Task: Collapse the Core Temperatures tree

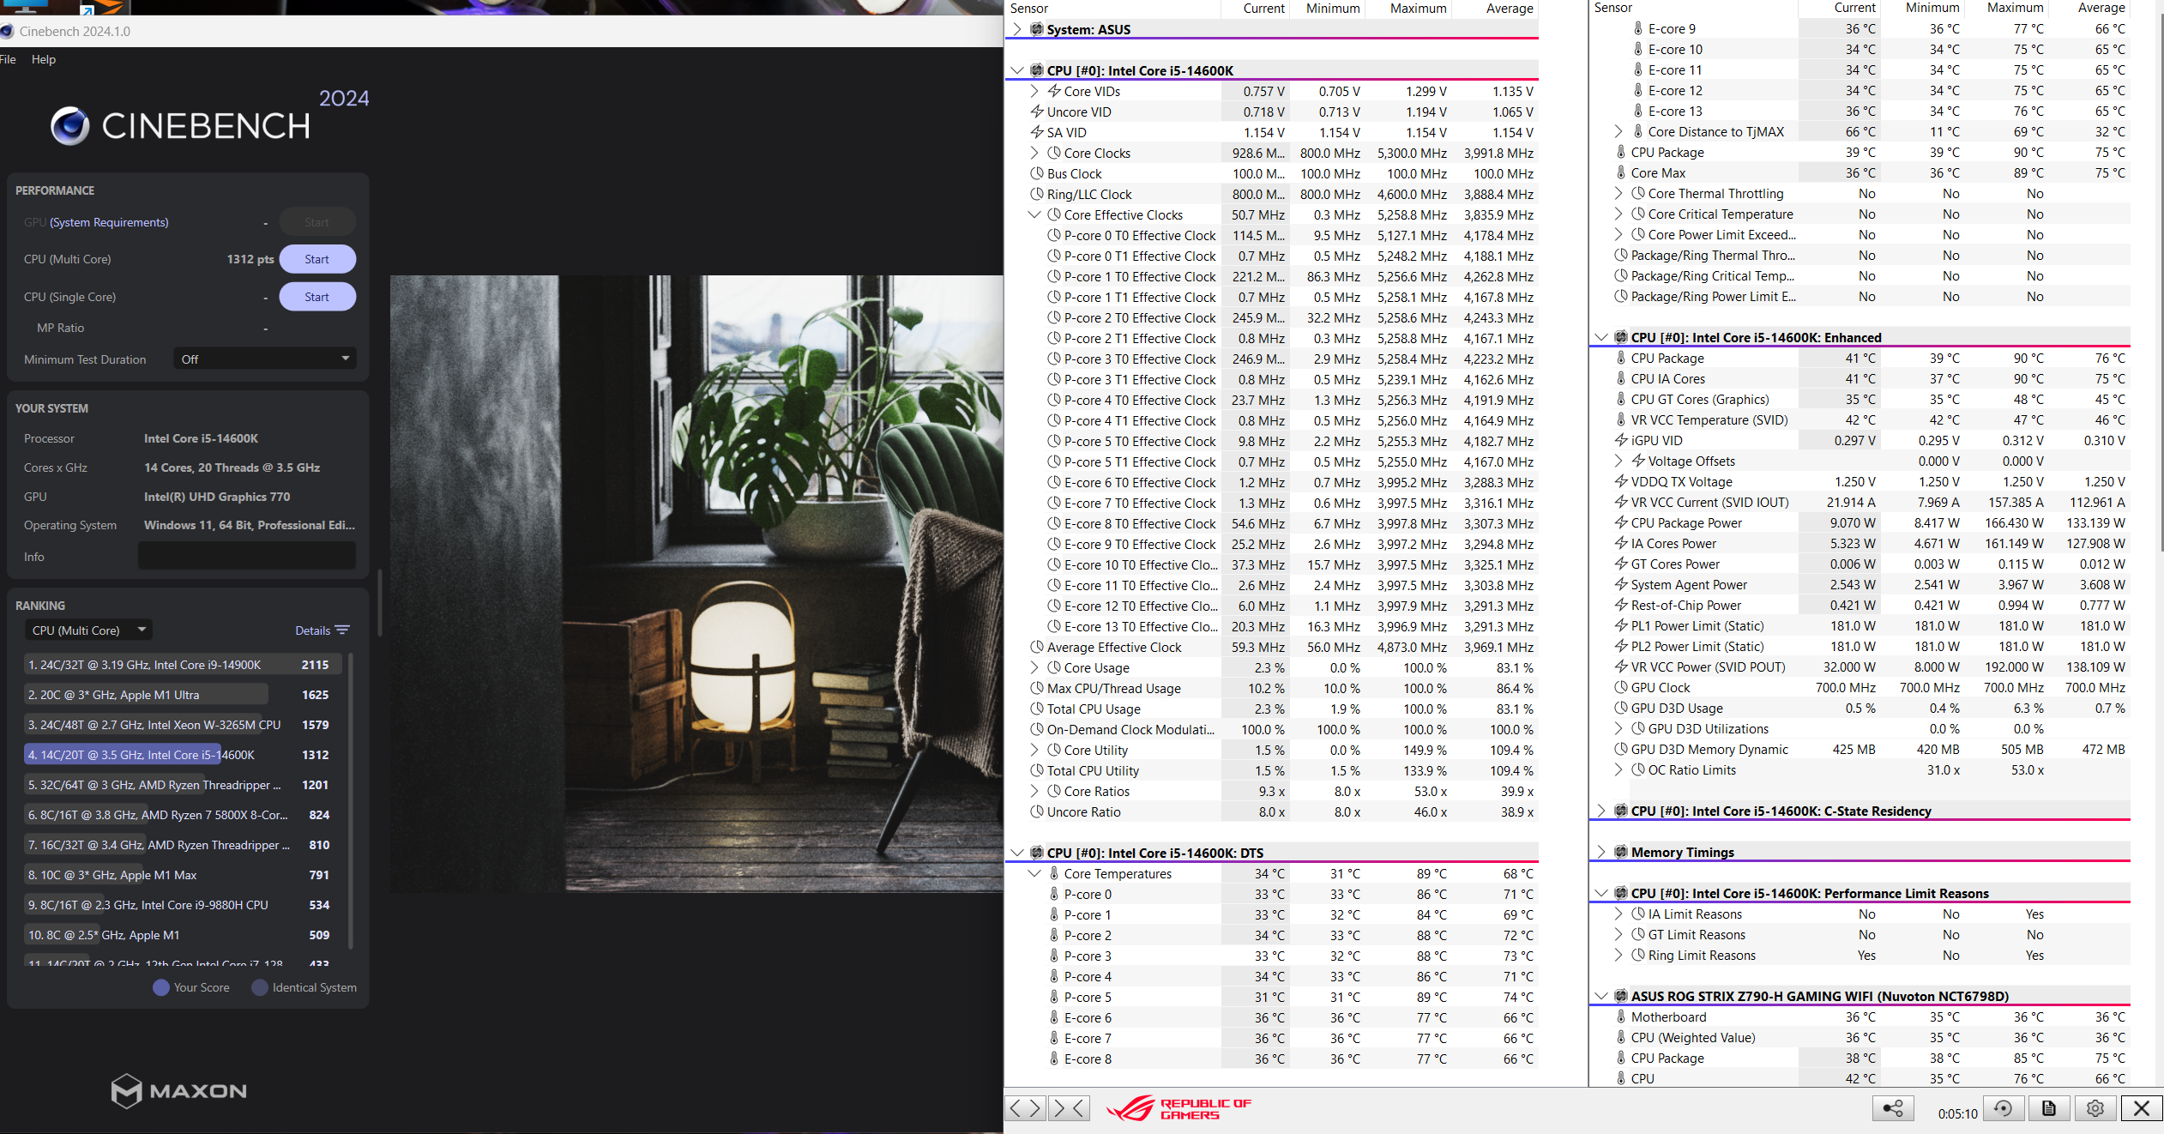Action: (x=1034, y=873)
